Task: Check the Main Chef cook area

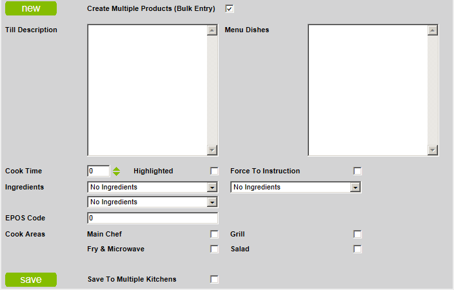Action: coord(214,234)
